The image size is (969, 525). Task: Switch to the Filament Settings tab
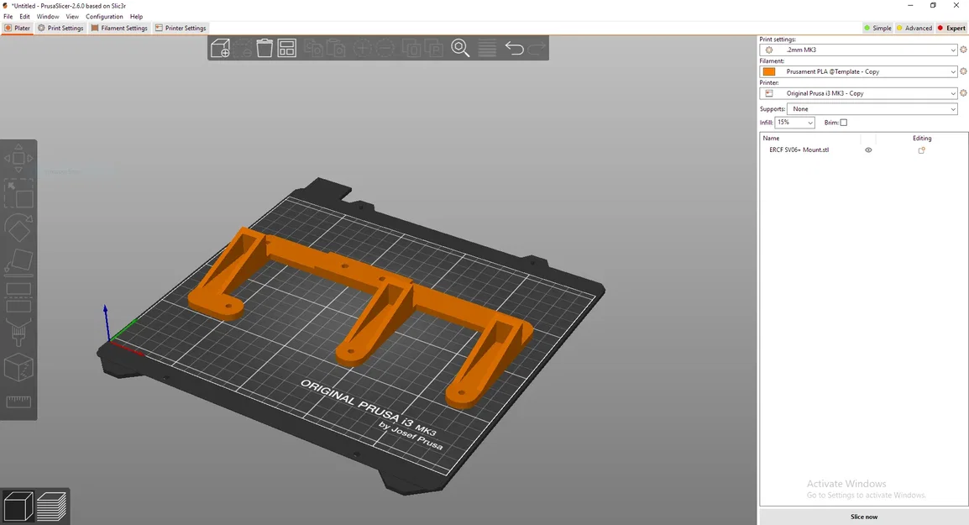click(119, 28)
